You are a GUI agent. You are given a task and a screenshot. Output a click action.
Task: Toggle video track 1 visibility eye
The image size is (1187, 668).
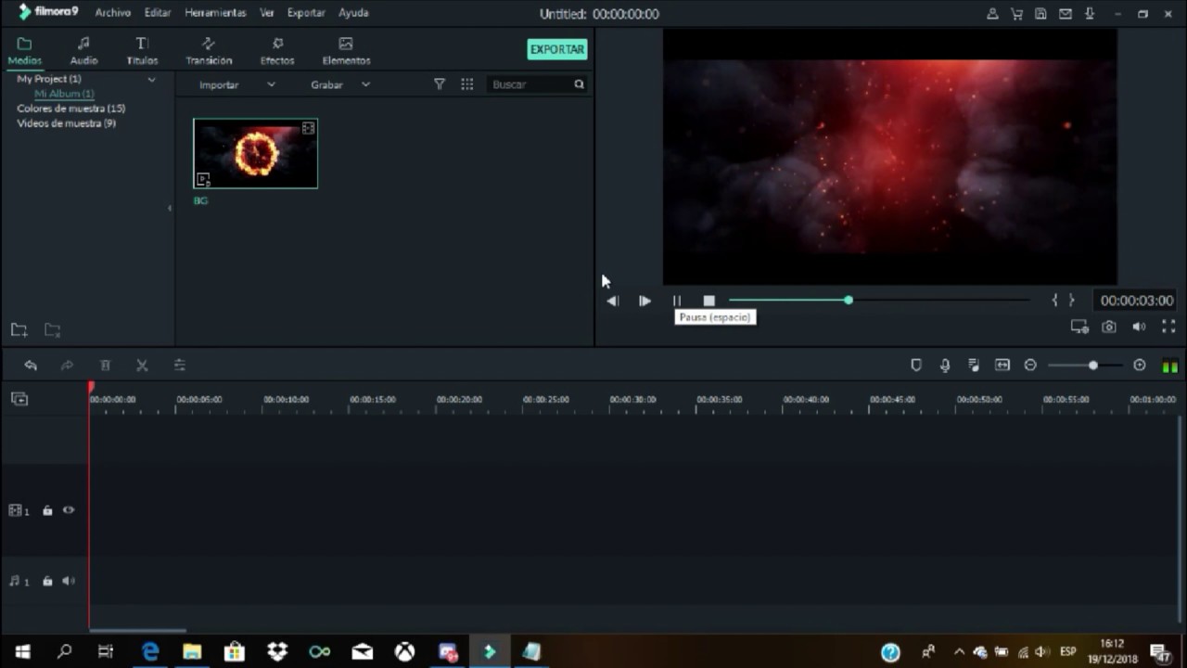pyautogui.click(x=69, y=510)
